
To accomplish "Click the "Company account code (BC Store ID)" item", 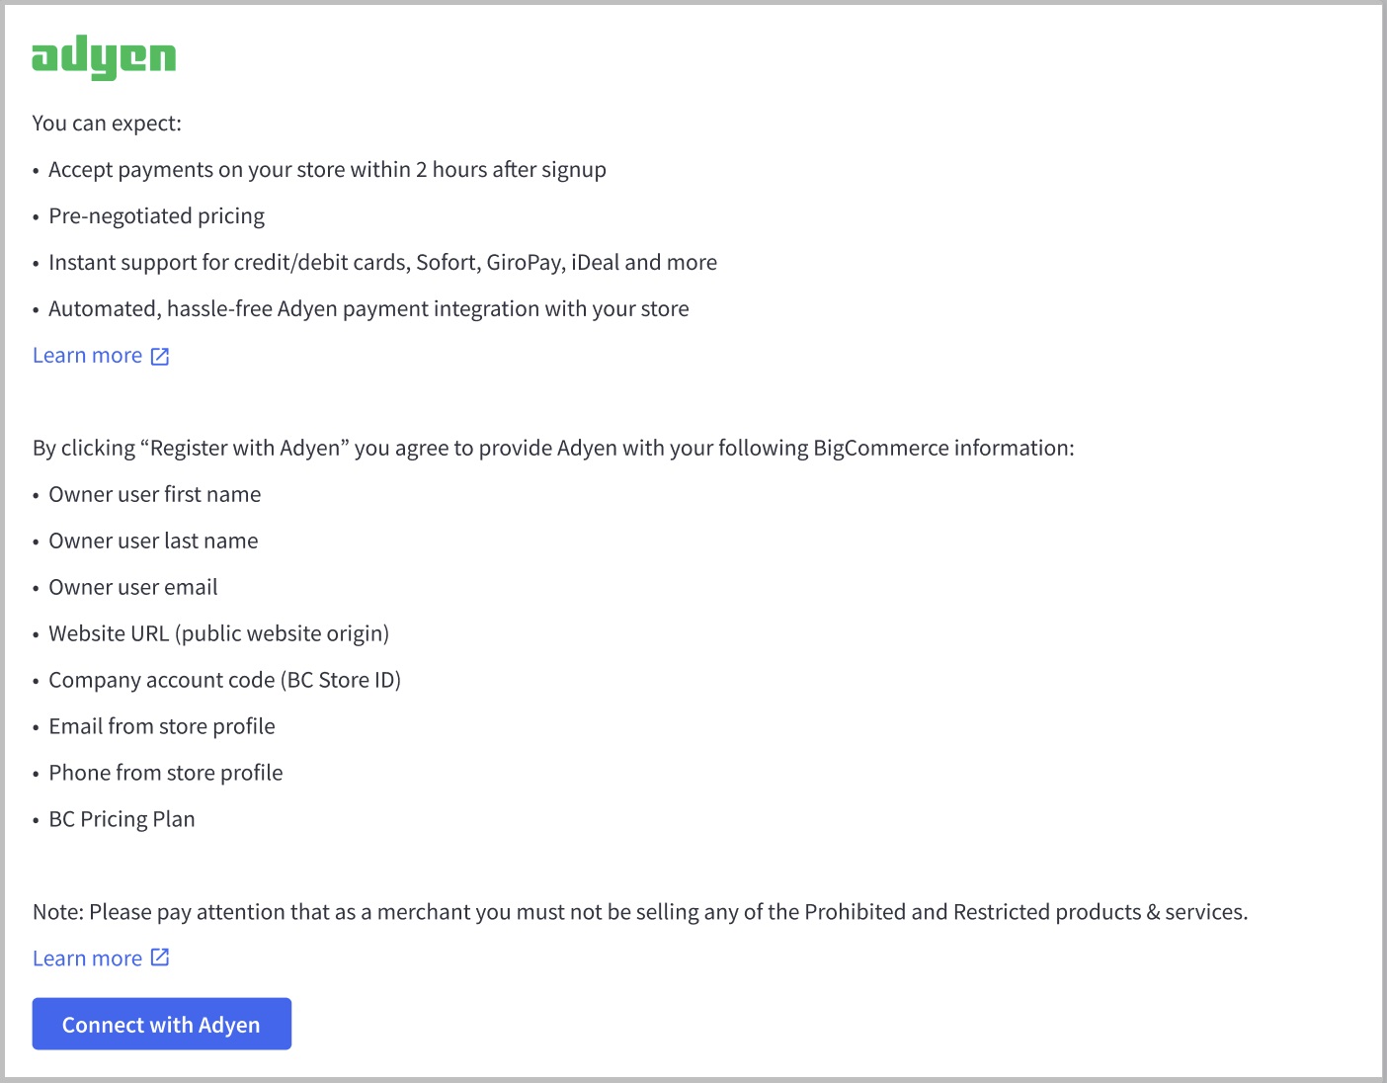I will [x=224, y=681].
